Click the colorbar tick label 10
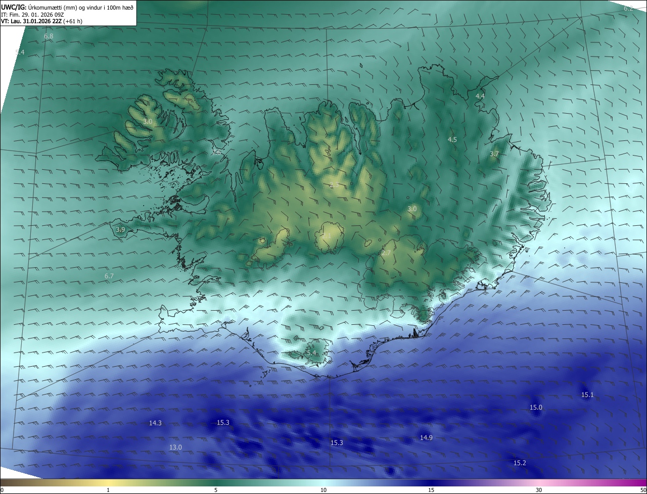This screenshot has width=647, height=494. (323, 490)
